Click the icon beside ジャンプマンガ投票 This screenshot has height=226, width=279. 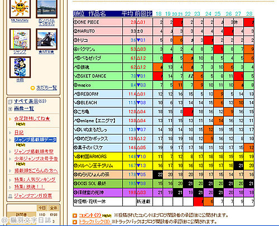coord(10,196)
